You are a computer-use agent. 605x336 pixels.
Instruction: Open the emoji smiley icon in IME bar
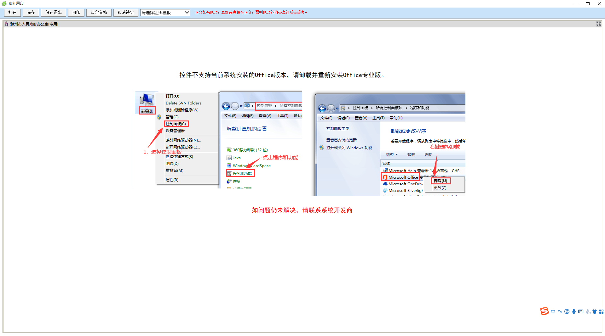tap(567, 311)
